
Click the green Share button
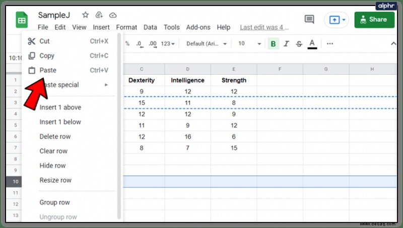point(374,20)
